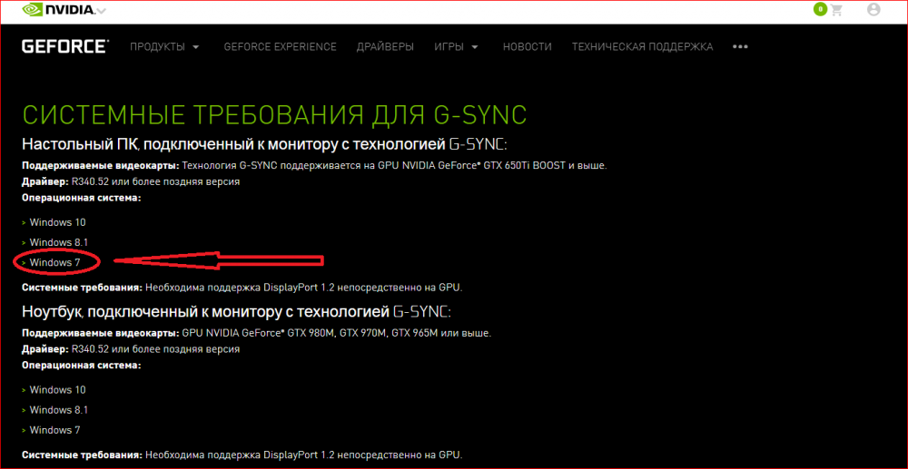
Task: Click Windows 10 in desktop PC list
Action: 57,222
